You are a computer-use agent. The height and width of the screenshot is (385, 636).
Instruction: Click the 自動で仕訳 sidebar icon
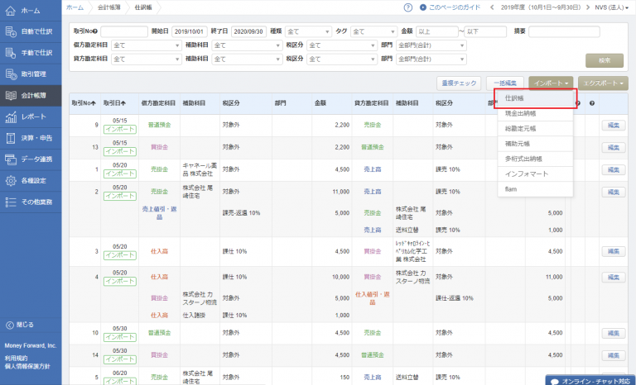(x=10, y=31)
